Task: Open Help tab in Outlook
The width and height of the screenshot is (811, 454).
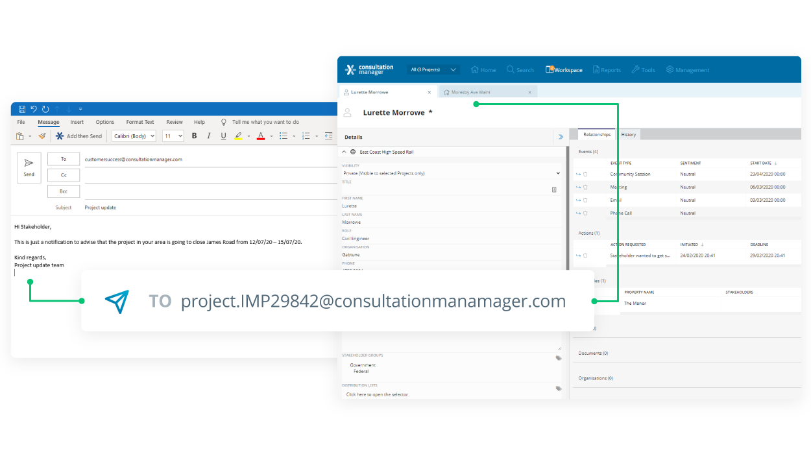Action: pyautogui.click(x=200, y=122)
